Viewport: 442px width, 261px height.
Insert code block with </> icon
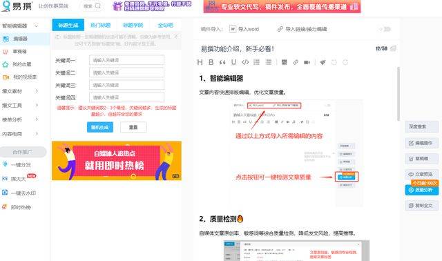[x=245, y=62]
